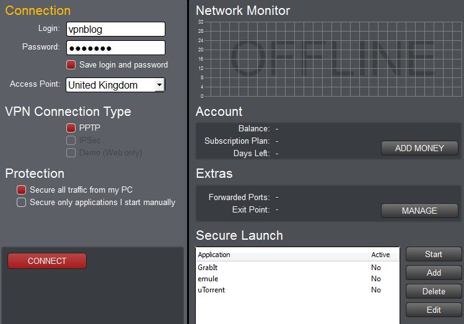Click the Edit button for Secure Launch

(434, 310)
